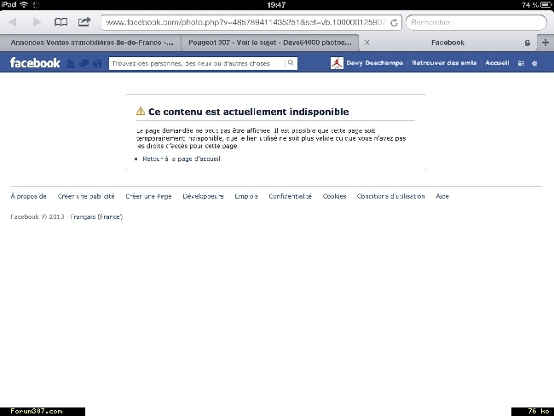The height and width of the screenshot is (416, 554).
Task: Open Développeurs footer link
Action: point(203,196)
